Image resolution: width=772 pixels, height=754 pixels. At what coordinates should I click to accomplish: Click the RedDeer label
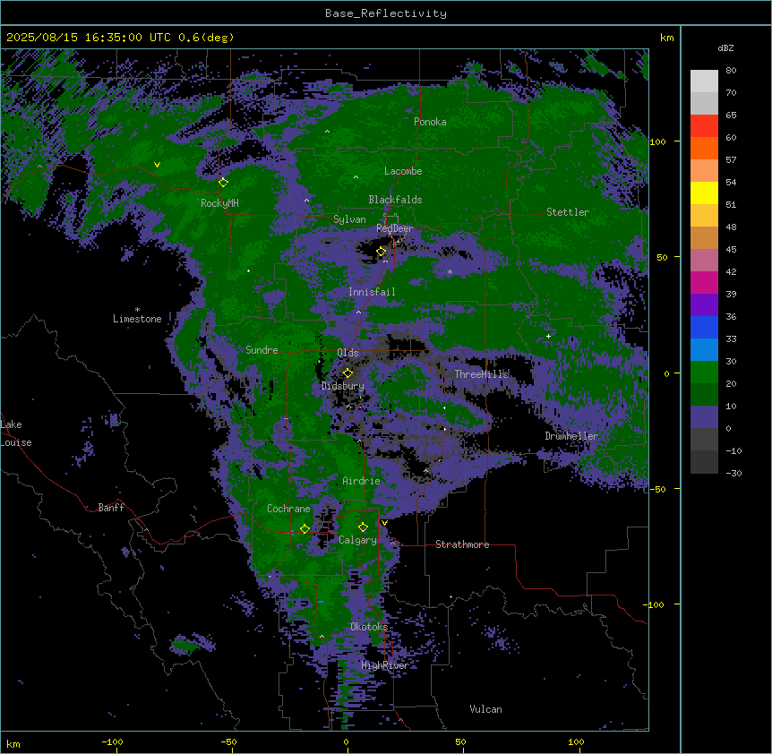pyautogui.click(x=395, y=228)
